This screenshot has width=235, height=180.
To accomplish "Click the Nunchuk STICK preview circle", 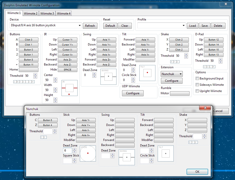I will point(88,153).
